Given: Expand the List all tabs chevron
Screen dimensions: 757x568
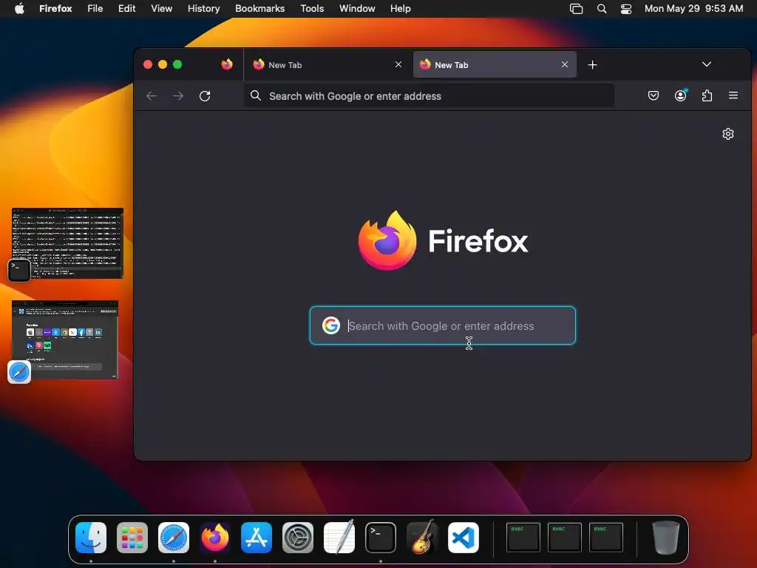Looking at the screenshot, I should (x=706, y=64).
